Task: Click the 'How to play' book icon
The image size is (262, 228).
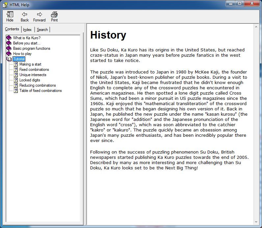Action: tap(9, 54)
